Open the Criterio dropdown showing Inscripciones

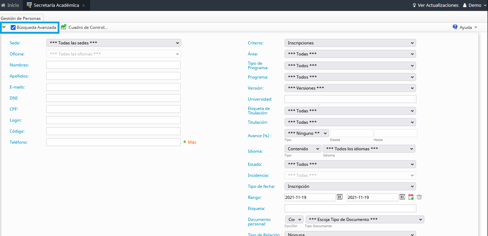click(x=350, y=43)
